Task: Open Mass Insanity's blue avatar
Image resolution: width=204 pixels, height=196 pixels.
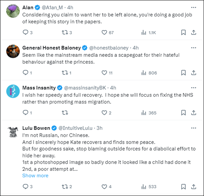Action: click(13, 91)
